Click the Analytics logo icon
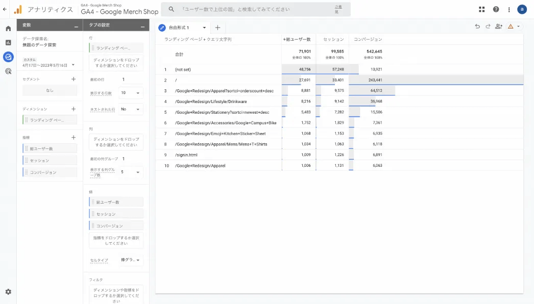 pos(18,10)
